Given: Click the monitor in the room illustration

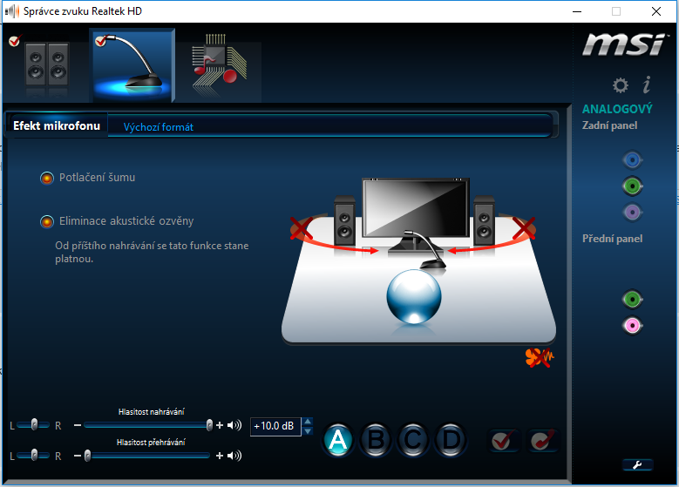Looking at the screenshot, I should tap(416, 209).
